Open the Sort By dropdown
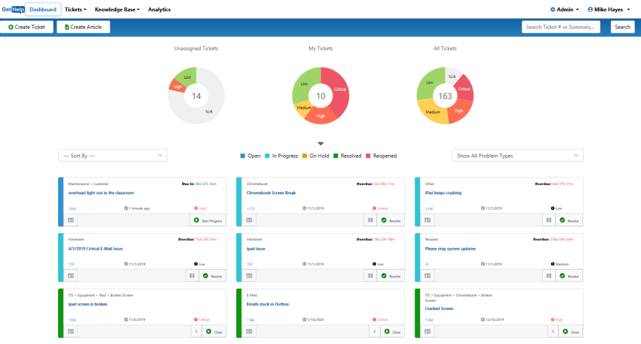The image size is (641, 344). point(112,156)
